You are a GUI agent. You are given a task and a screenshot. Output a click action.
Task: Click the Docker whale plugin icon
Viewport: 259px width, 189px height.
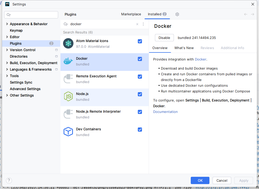68,61
